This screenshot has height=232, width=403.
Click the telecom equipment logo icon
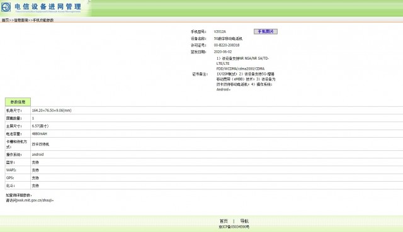tap(6, 7)
